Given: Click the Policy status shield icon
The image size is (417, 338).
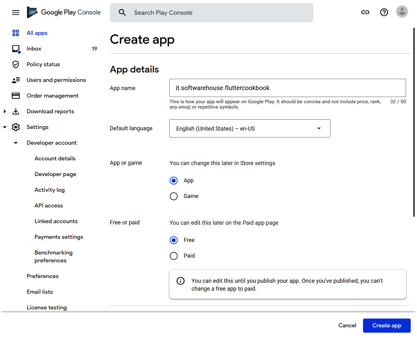Looking at the screenshot, I should [x=16, y=64].
